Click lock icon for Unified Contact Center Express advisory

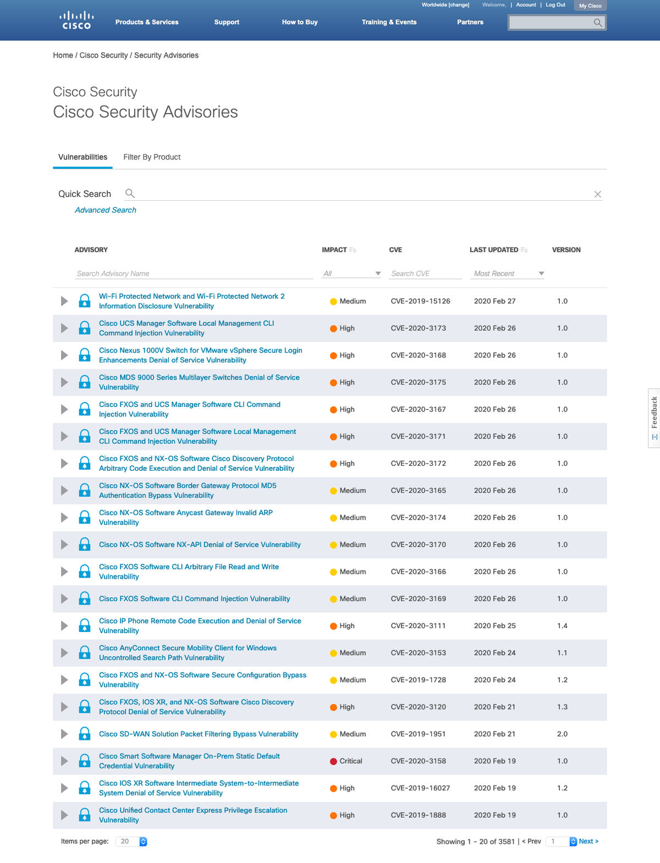click(85, 815)
